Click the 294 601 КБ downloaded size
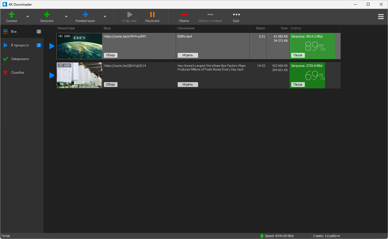The width and height of the screenshot is (388, 239). [x=280, y=70]
